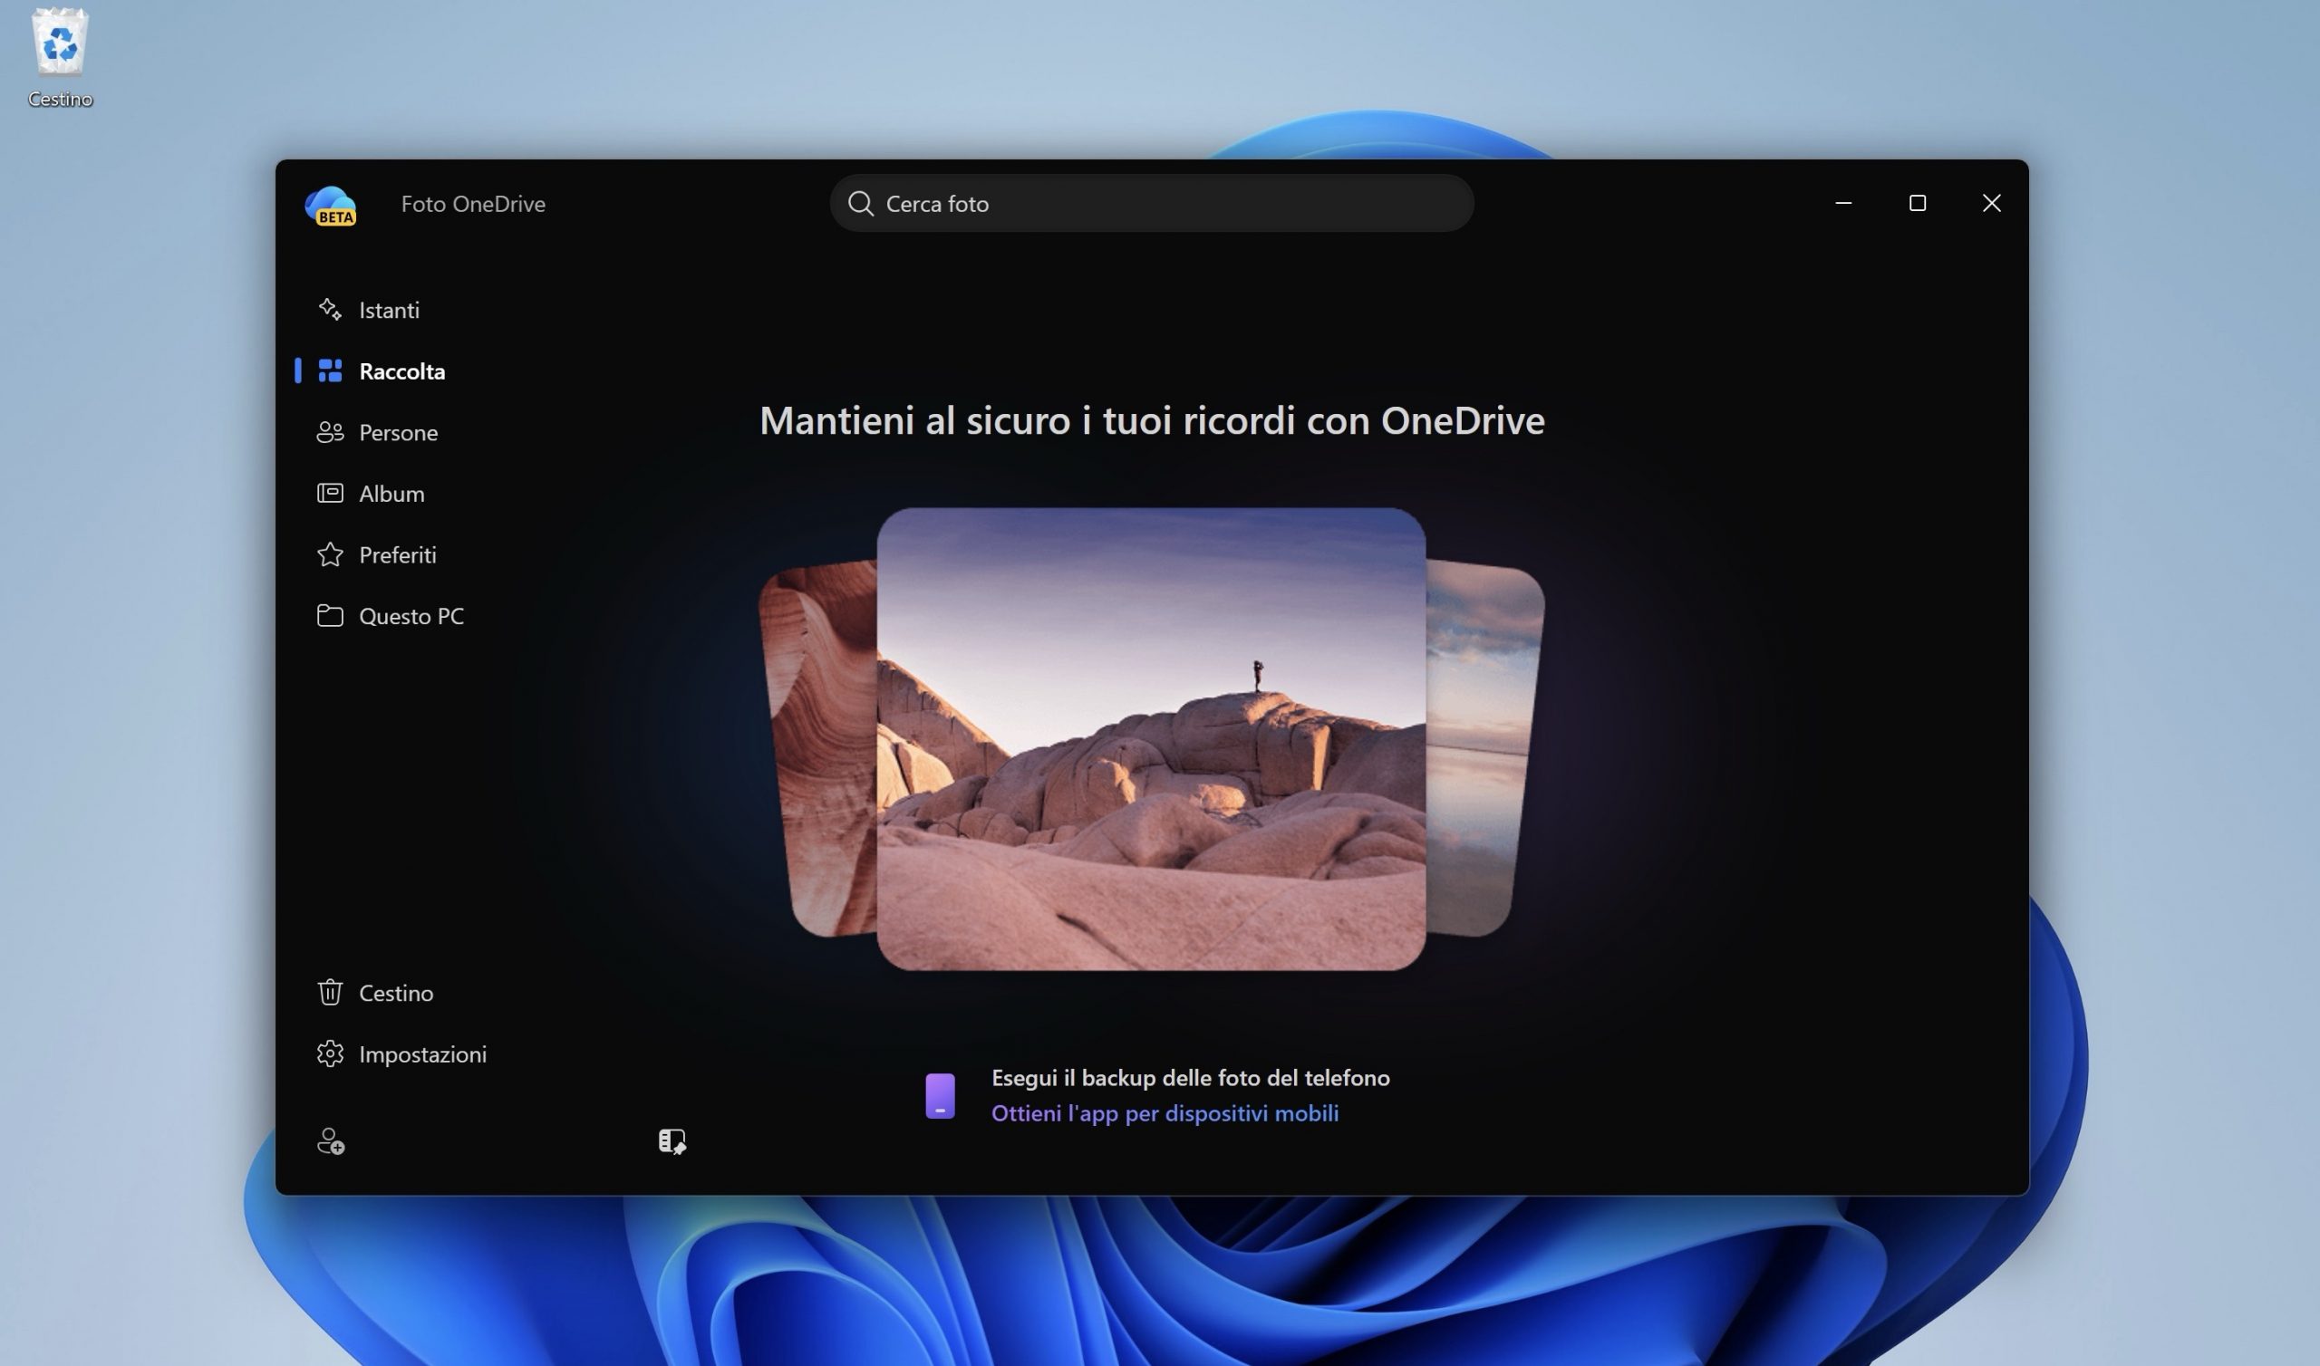Screen dimensions: 2320x1366
Task: Click the Persone people icon
Action: coord(330,433)
